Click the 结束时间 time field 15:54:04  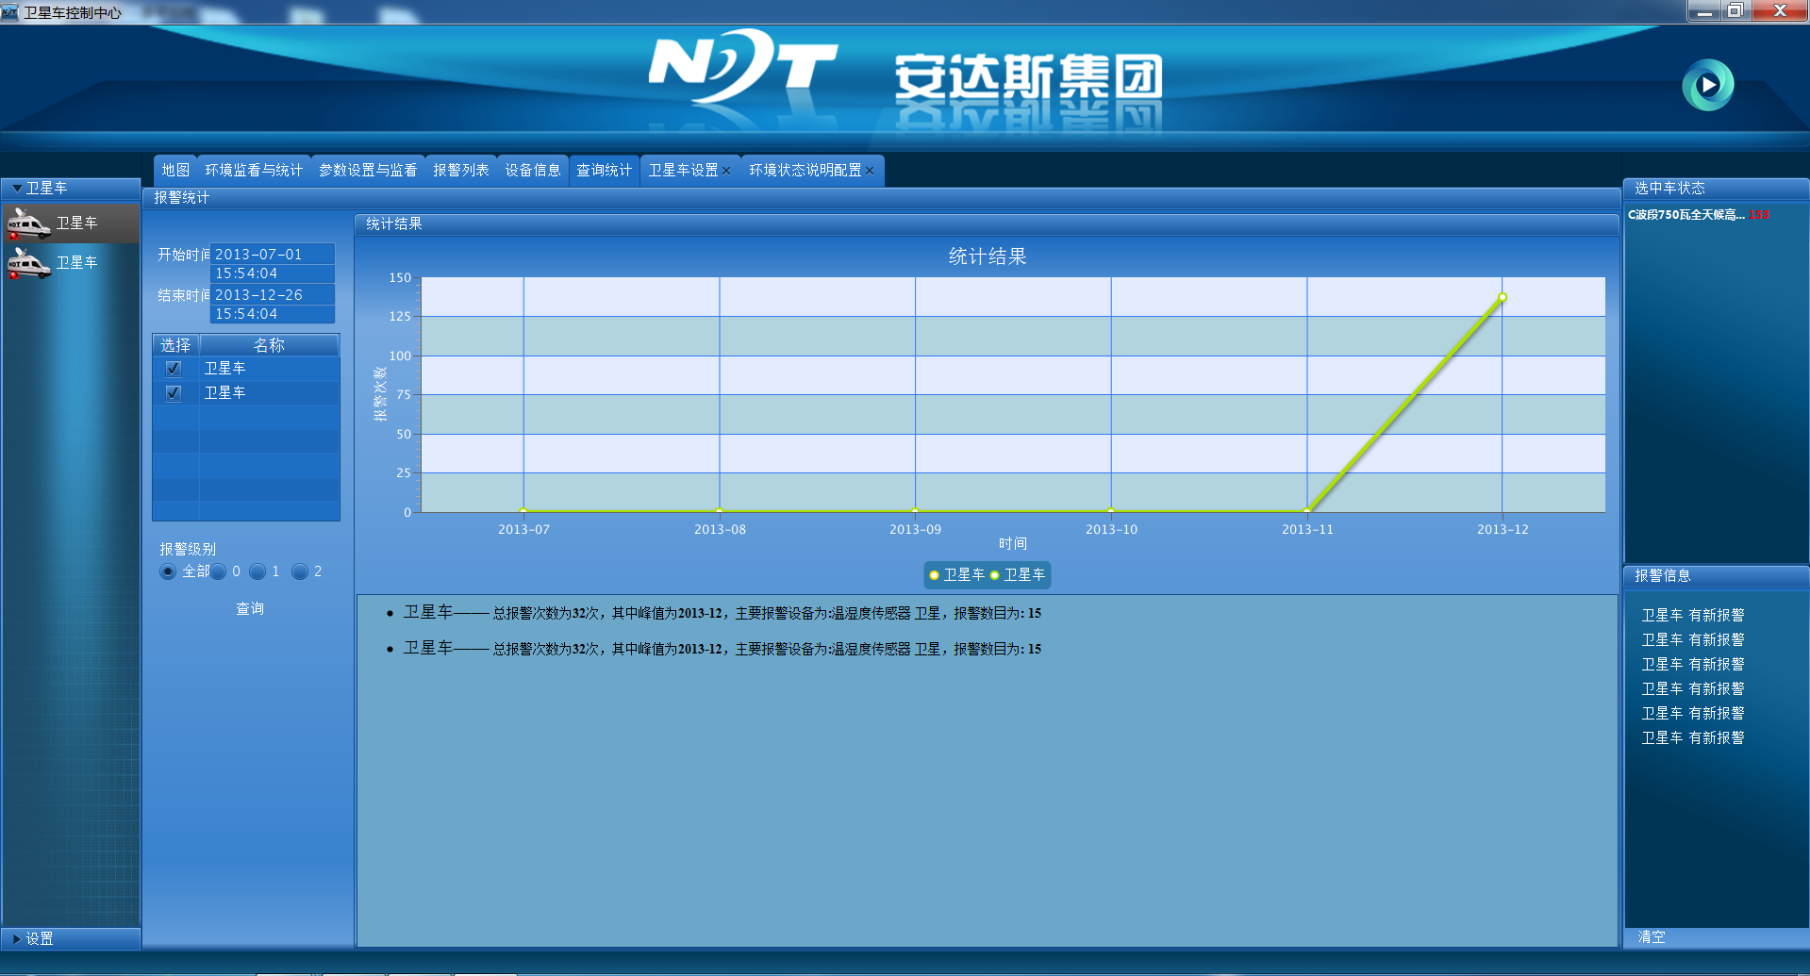(x=273, y=314)
